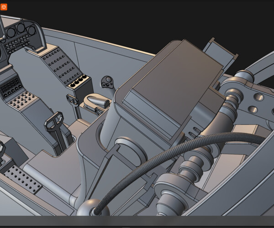Click the gray bar along the bottom edge
This screenshot has height=228, width=274.
tap(137, 221)
